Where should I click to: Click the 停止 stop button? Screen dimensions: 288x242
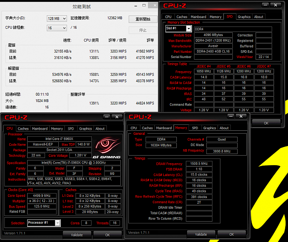[143, 30]
